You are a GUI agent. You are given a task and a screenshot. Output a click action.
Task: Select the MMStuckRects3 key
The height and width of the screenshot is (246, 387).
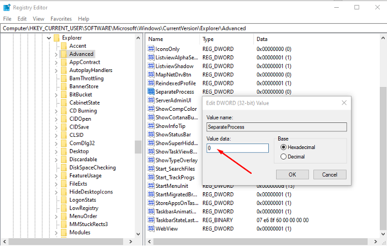pos(88,224)
